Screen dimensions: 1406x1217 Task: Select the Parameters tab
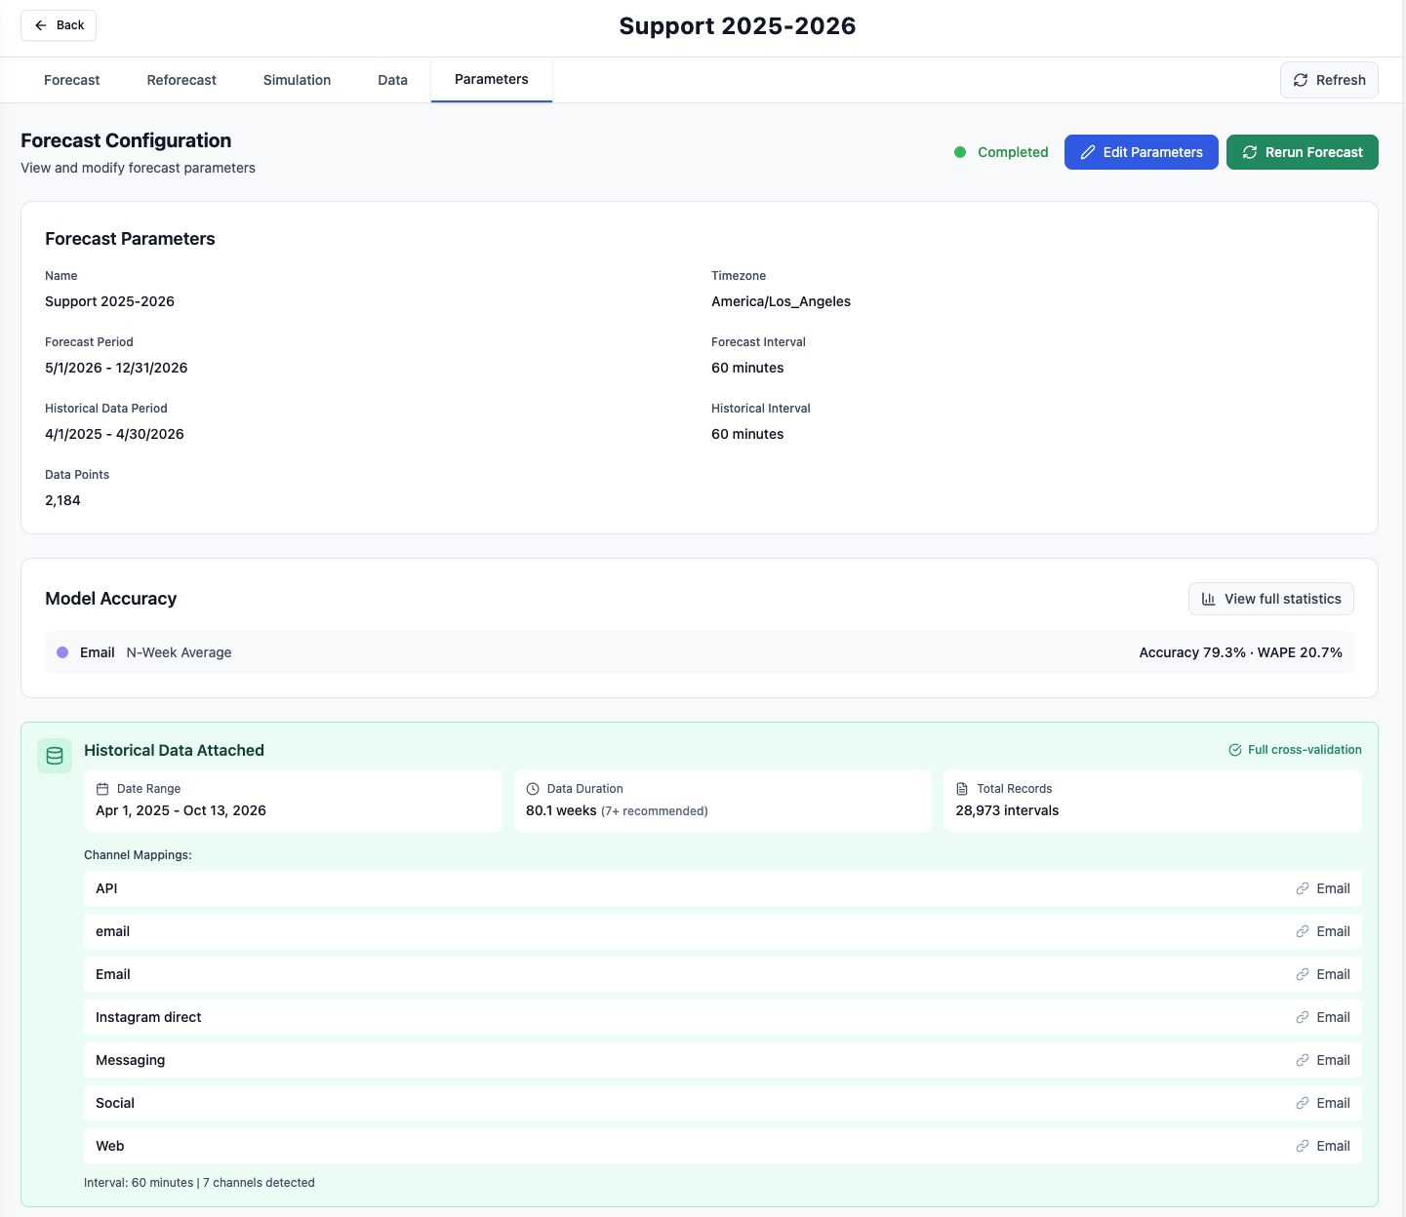492,79
